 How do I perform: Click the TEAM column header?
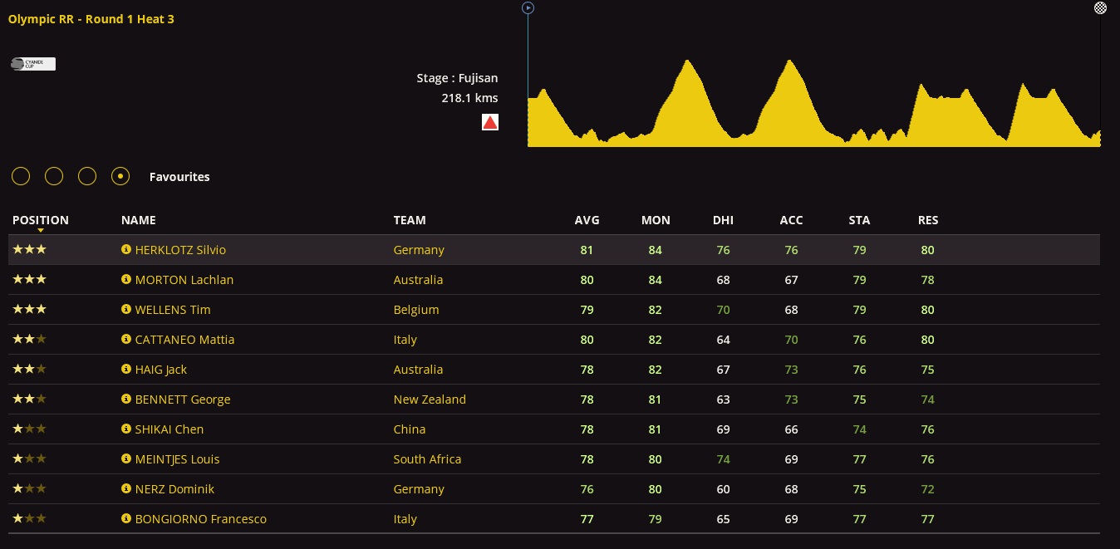pos(410,220)
